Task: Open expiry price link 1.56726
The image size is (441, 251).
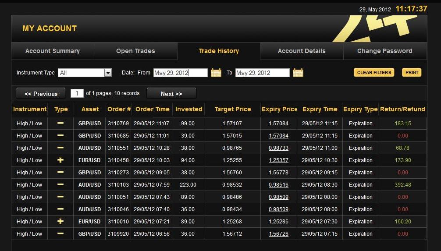Action: coord(278,234)
